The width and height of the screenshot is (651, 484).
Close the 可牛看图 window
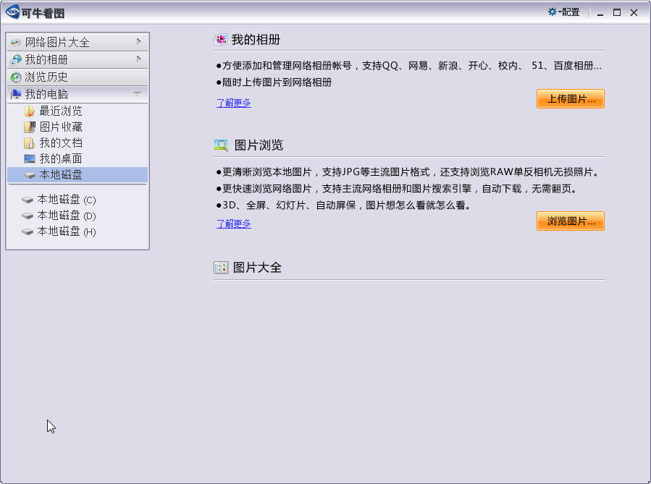coord(634,13)
